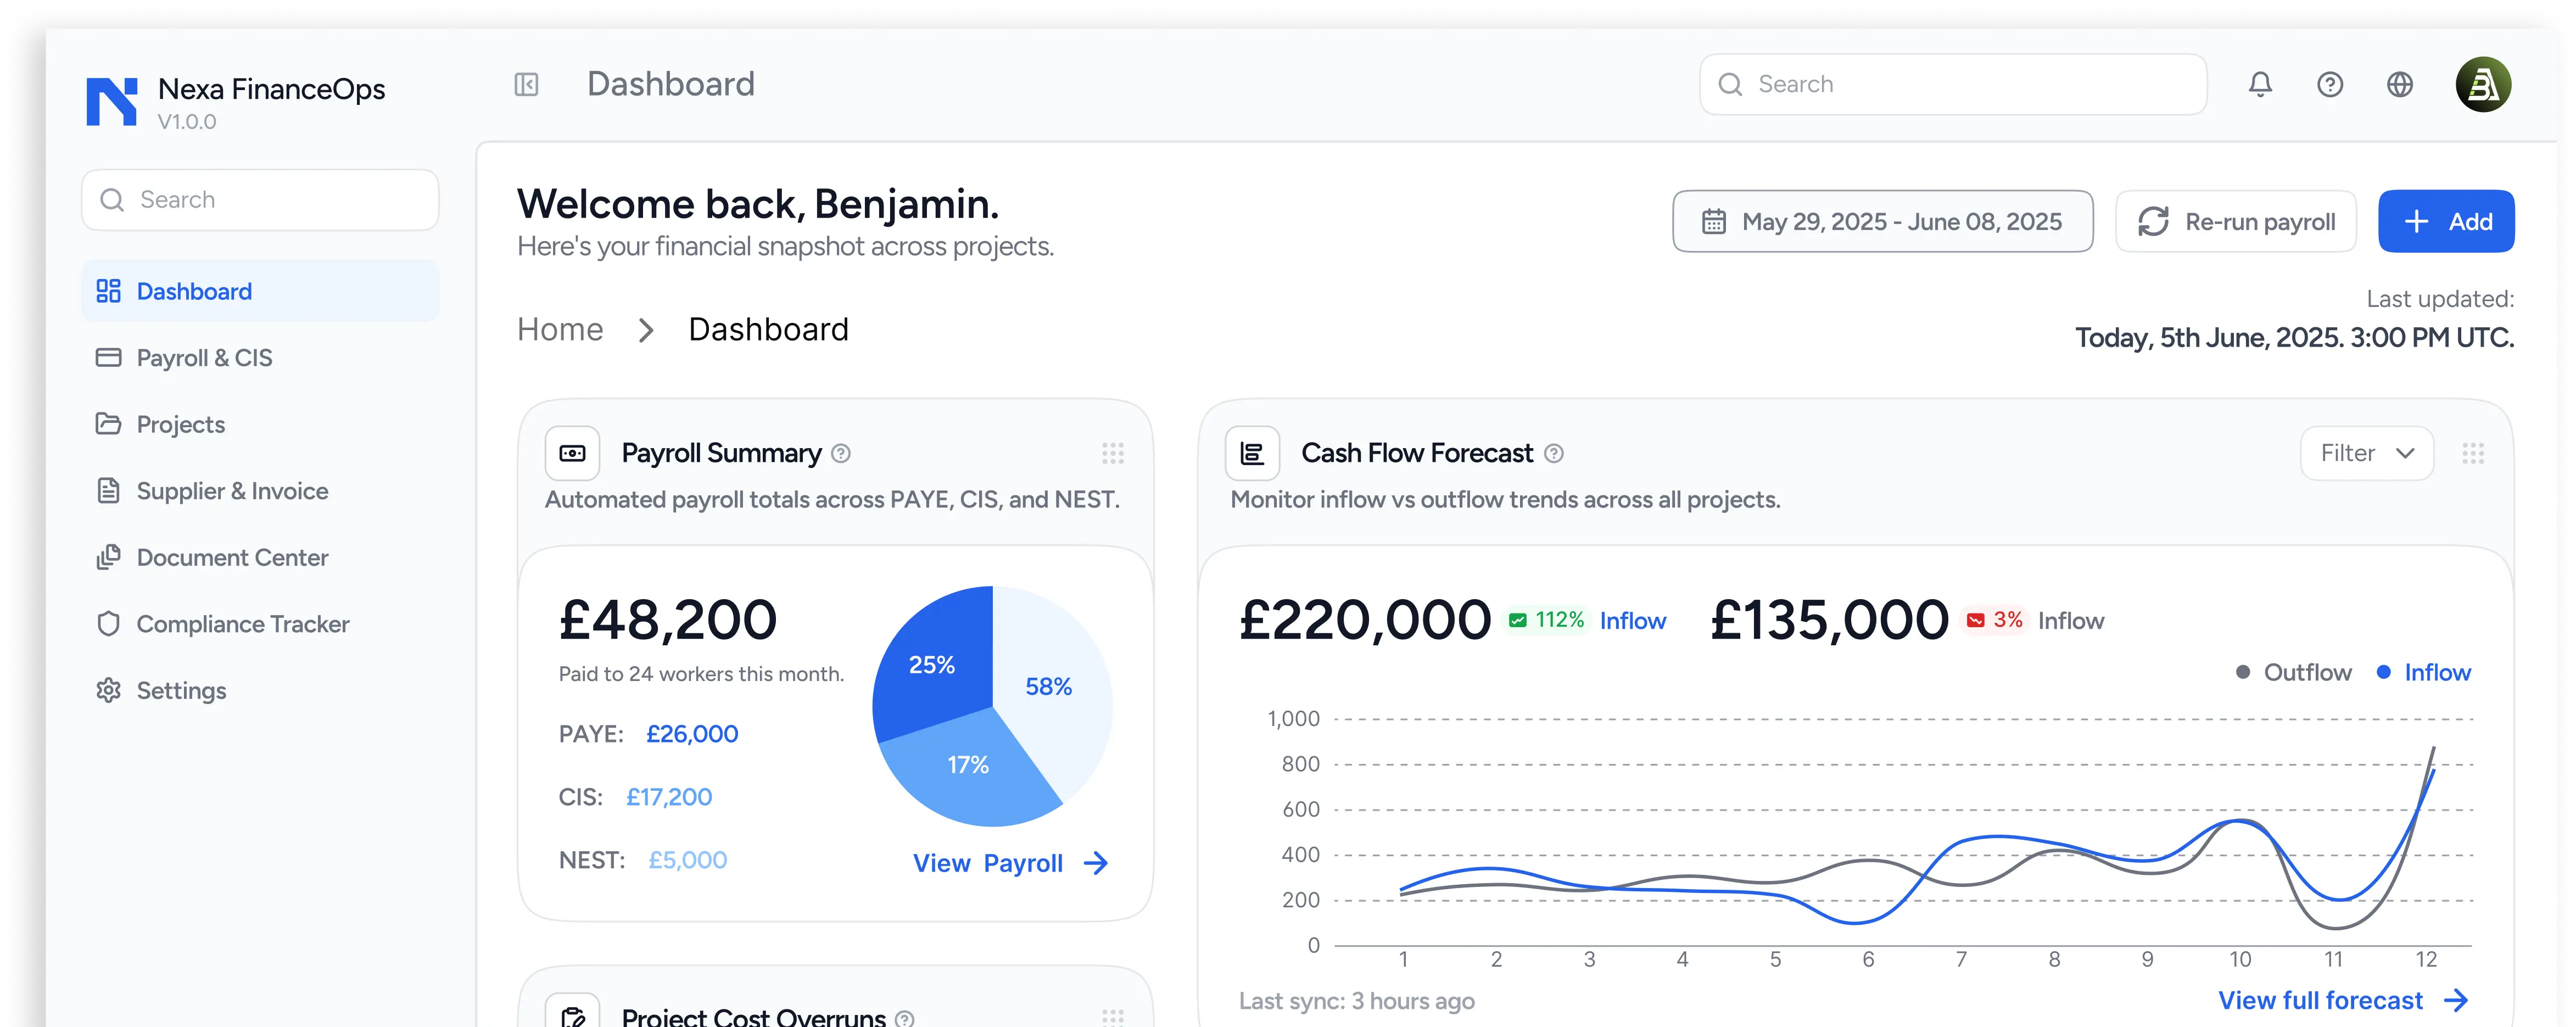Viewport: 2576px width, 1027px height.
Task: Collapse the sidebar using the panel toggle
Action: (x=527, y=84)
